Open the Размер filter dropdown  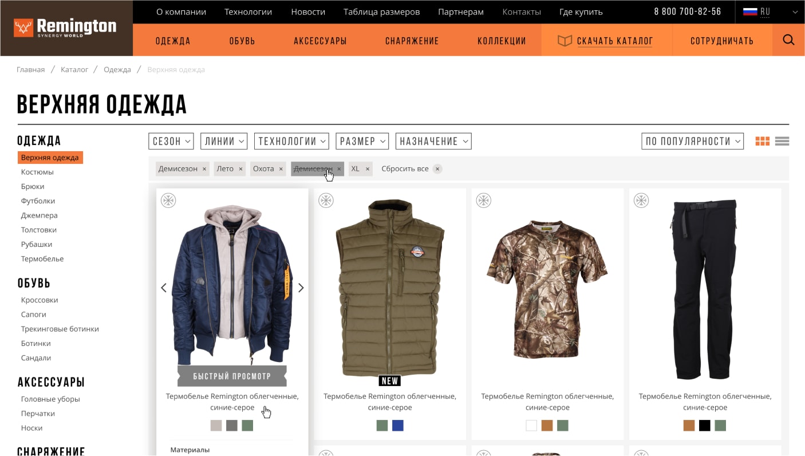coord(362,141)
